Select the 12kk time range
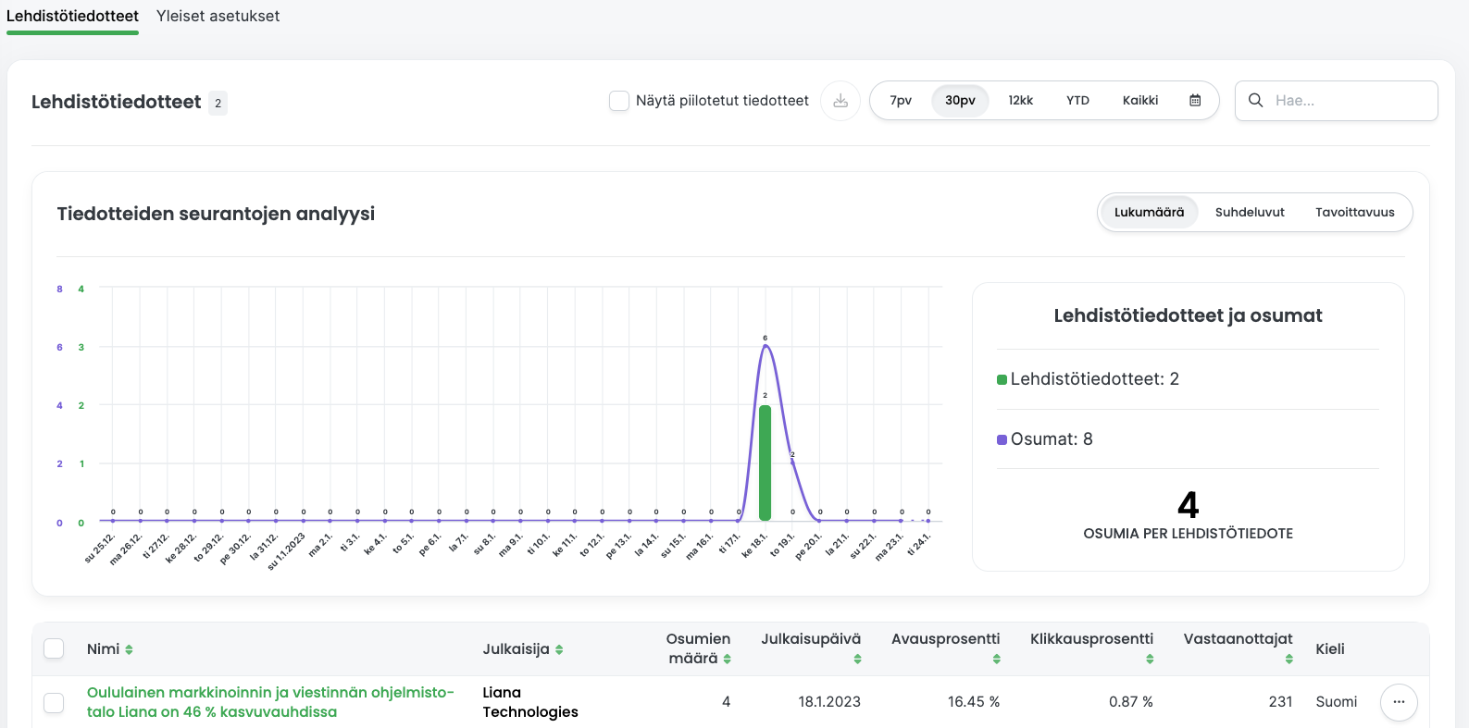This screenshot has width=1469, height=728. click(x=1020, y=101)
